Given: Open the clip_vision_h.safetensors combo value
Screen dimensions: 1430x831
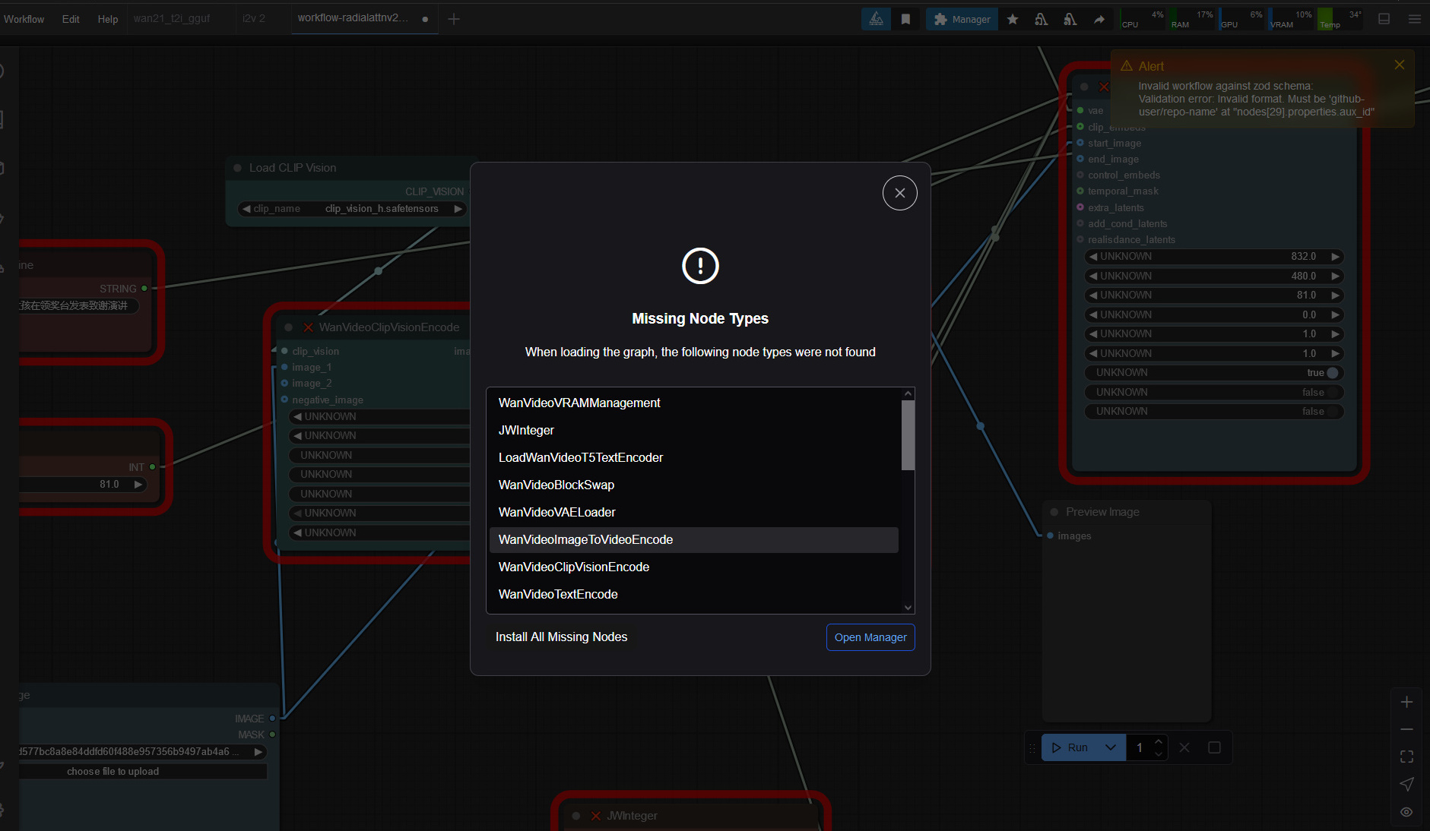Looking at the screenshot, I should click(382, 209).
